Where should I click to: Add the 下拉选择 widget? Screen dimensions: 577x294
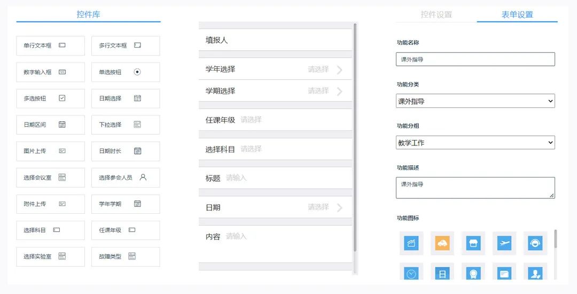[x=126, y=125]
